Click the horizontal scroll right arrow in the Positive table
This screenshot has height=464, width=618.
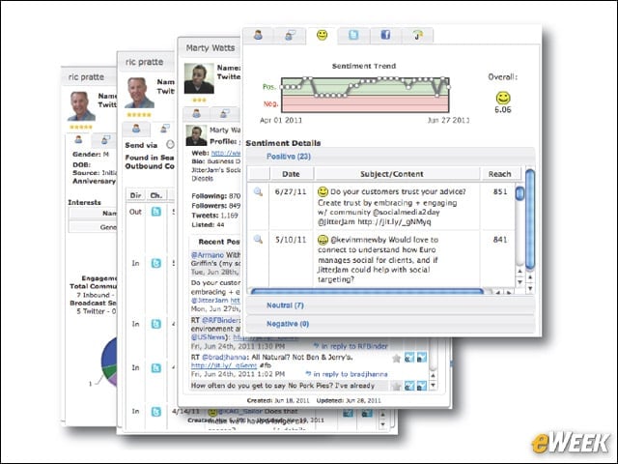[x=510, y=292]
